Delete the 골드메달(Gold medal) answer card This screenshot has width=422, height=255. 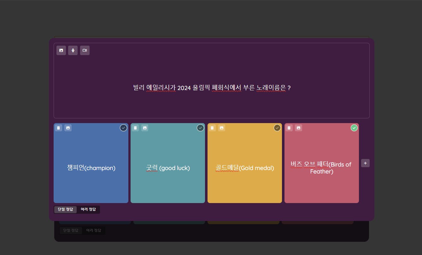tap(212, 128)
